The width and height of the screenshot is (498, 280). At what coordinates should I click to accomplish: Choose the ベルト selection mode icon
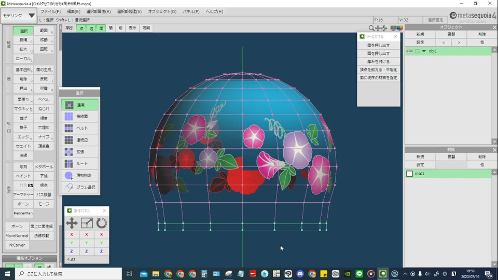pyautogui.click(x=68, y=128)
